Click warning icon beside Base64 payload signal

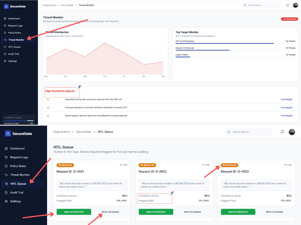coord(48,115)
